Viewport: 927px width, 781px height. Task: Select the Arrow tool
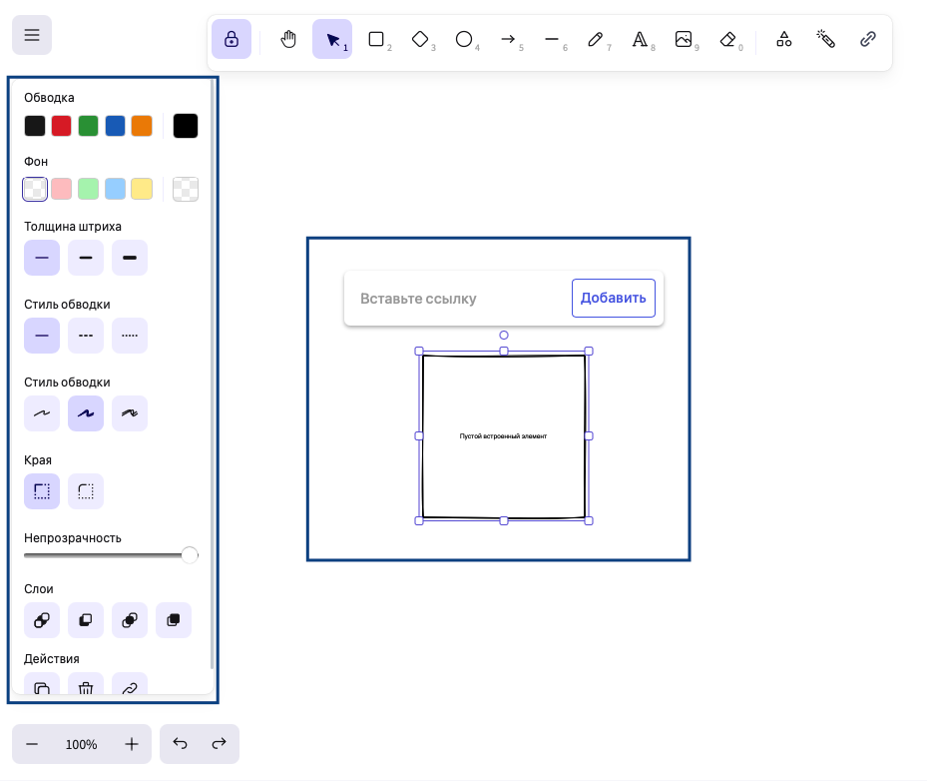[508, 39]
